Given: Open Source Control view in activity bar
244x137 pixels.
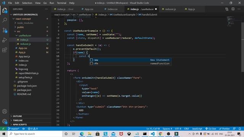Looking at the screenshot, I should click(x=5, y=30).
